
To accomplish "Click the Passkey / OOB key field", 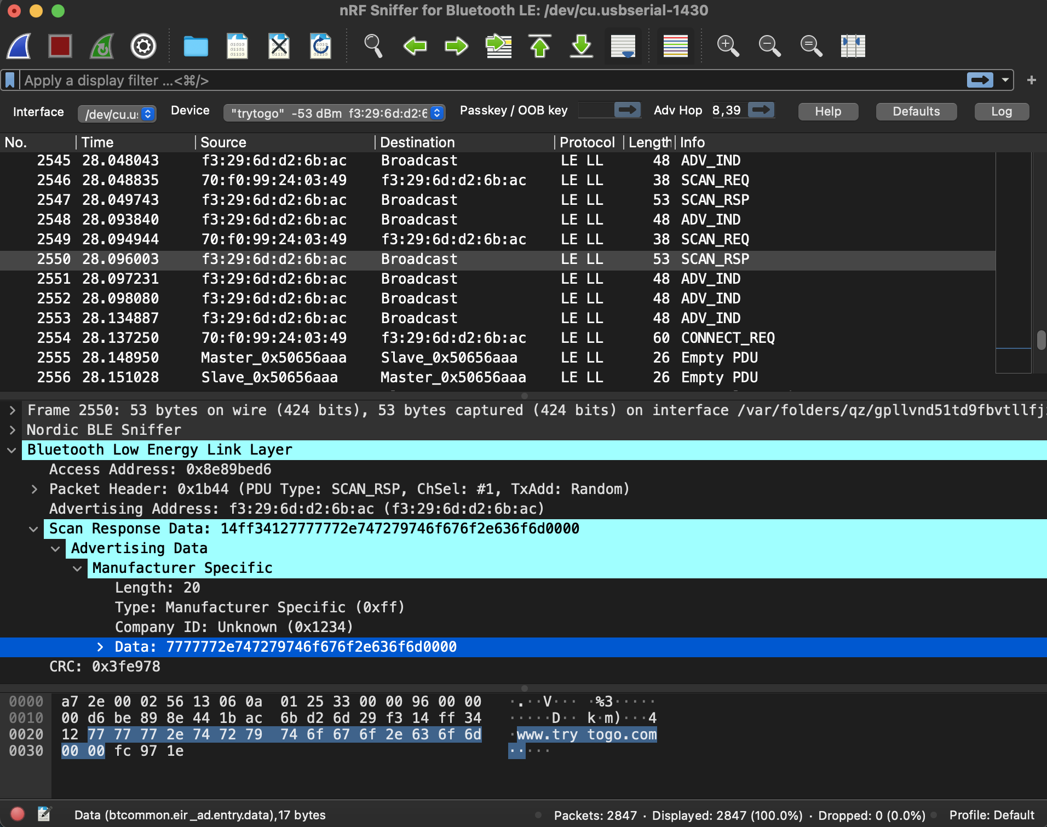I will coord(595,111).
